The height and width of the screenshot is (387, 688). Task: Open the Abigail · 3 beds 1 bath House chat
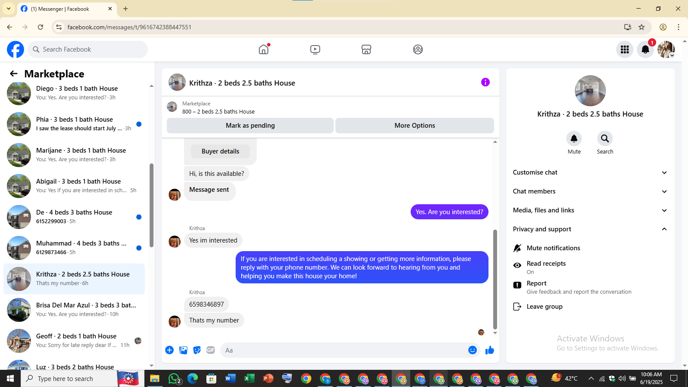tap(74, 186)
